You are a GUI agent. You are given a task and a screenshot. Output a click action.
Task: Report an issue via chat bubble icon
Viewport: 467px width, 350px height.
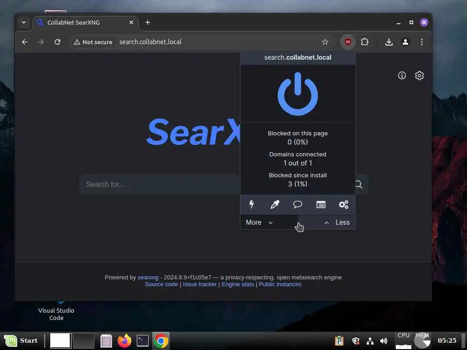(x=297, y=205)
